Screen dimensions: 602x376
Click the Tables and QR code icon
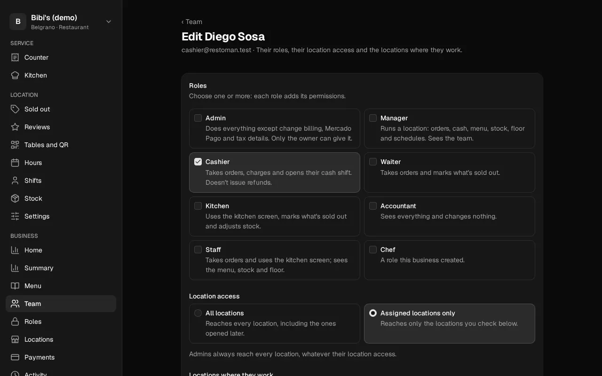pos(15,145)
